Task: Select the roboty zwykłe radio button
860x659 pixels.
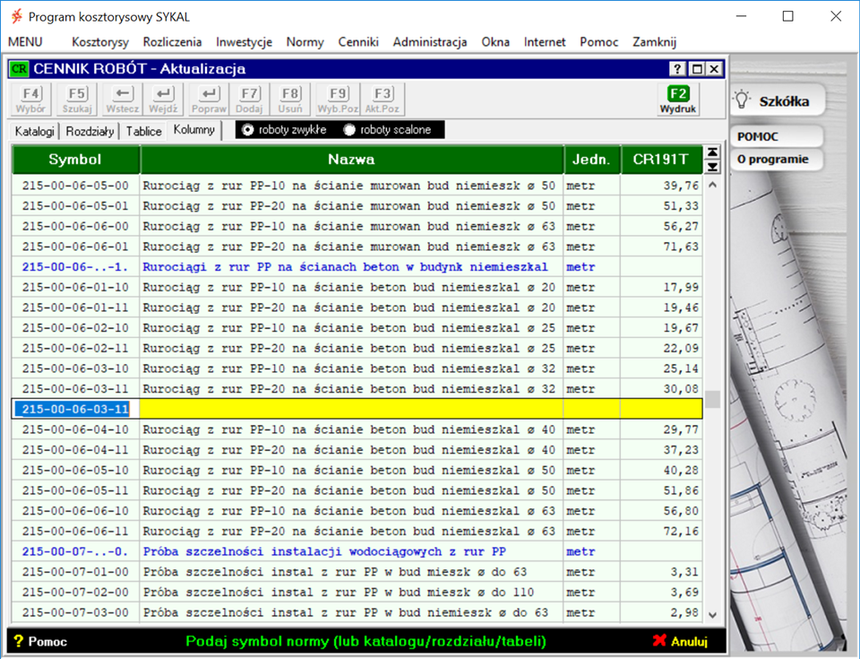Action: click(x=248, y=130)
